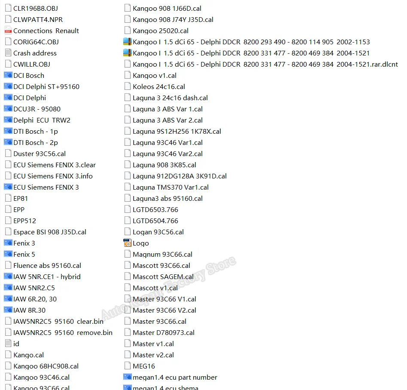407x390 pixels.
Task: Click the DTI Bosch - 1p image icon
Action: coord(8,131)
